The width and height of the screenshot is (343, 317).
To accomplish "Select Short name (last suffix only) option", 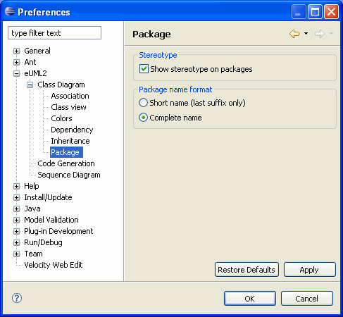I will pyautogui.click(x=143, y=103).
